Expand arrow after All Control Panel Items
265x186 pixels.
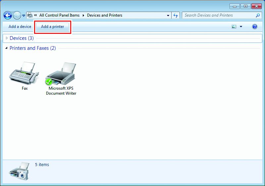83,15
